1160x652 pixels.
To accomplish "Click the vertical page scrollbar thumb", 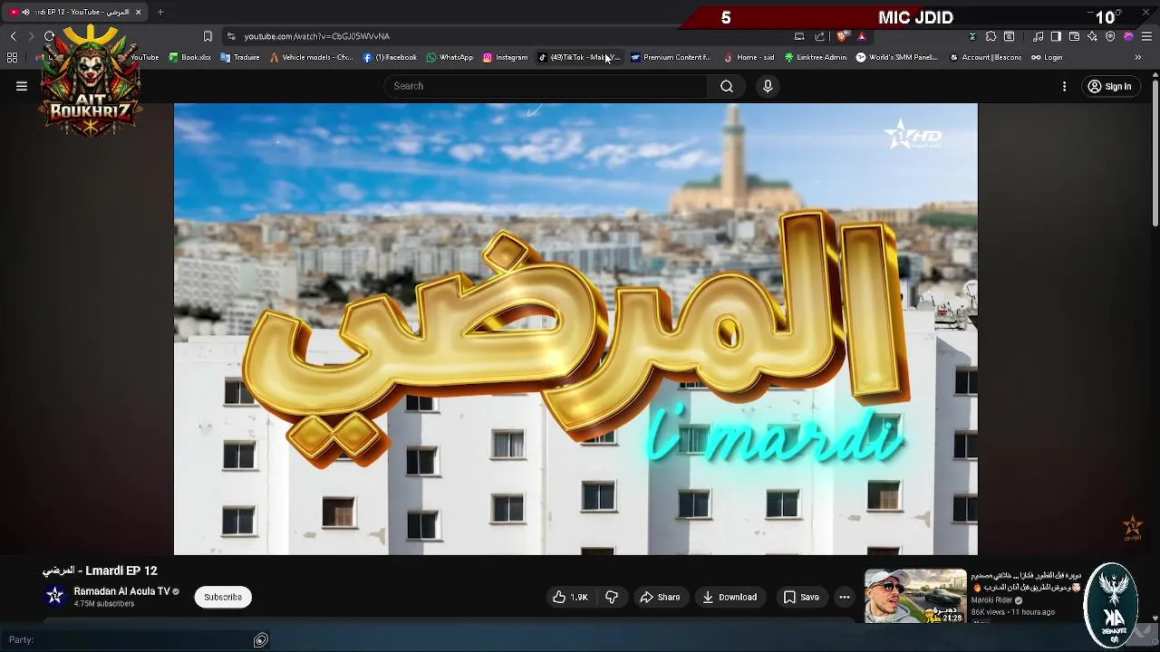I will click(x=1155, y=154).
